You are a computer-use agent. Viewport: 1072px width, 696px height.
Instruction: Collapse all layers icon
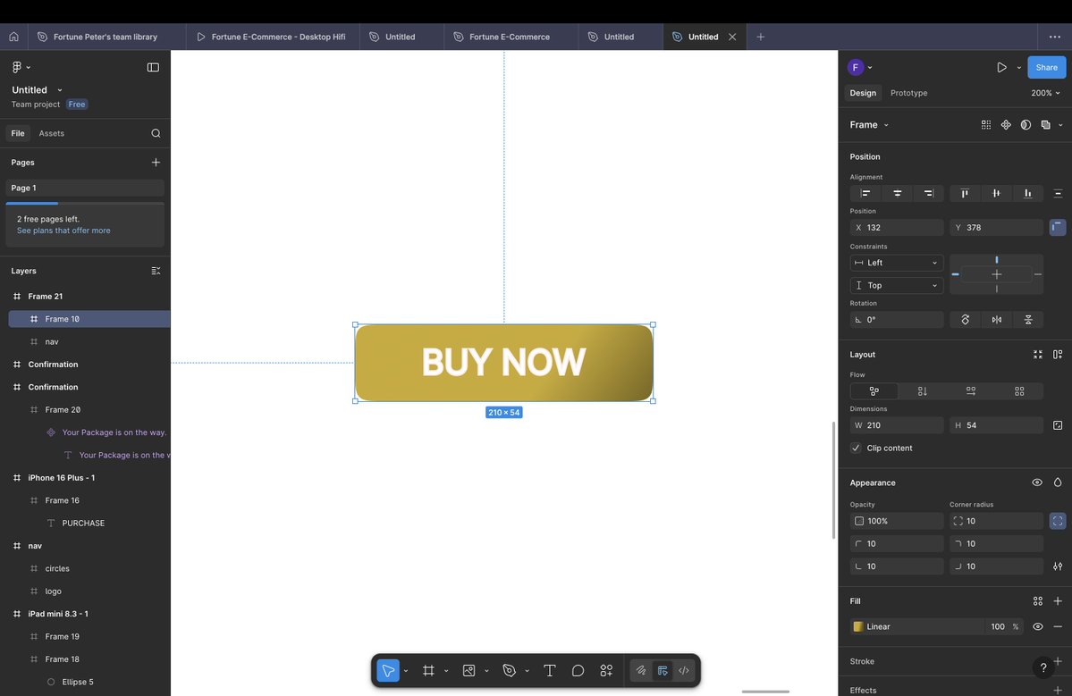156,271
